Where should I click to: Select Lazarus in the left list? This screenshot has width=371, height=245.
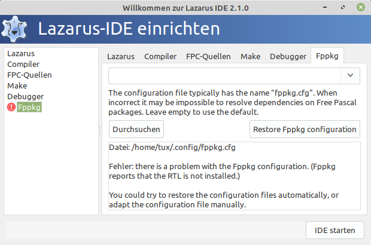[21, 54]
